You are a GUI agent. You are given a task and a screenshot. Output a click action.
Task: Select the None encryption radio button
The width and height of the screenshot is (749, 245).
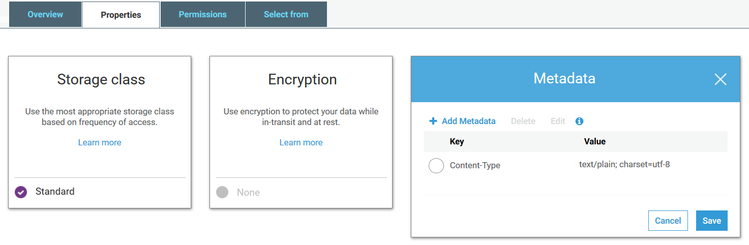click(x=222, y=192)
